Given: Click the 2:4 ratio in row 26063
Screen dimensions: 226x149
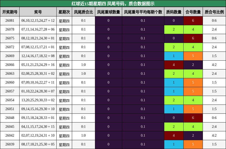Looking at the screenshot, I should click(214, 74).
